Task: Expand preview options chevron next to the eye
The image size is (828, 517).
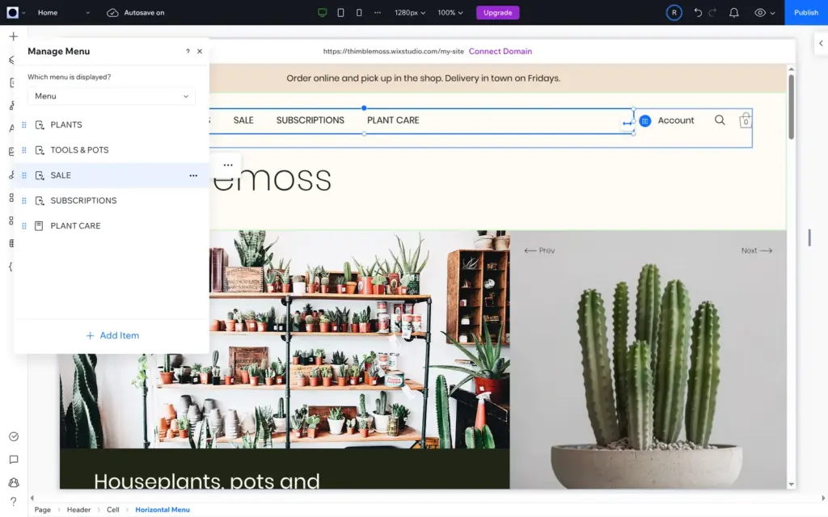Action: pyautogui.click(x=772, y=13)
